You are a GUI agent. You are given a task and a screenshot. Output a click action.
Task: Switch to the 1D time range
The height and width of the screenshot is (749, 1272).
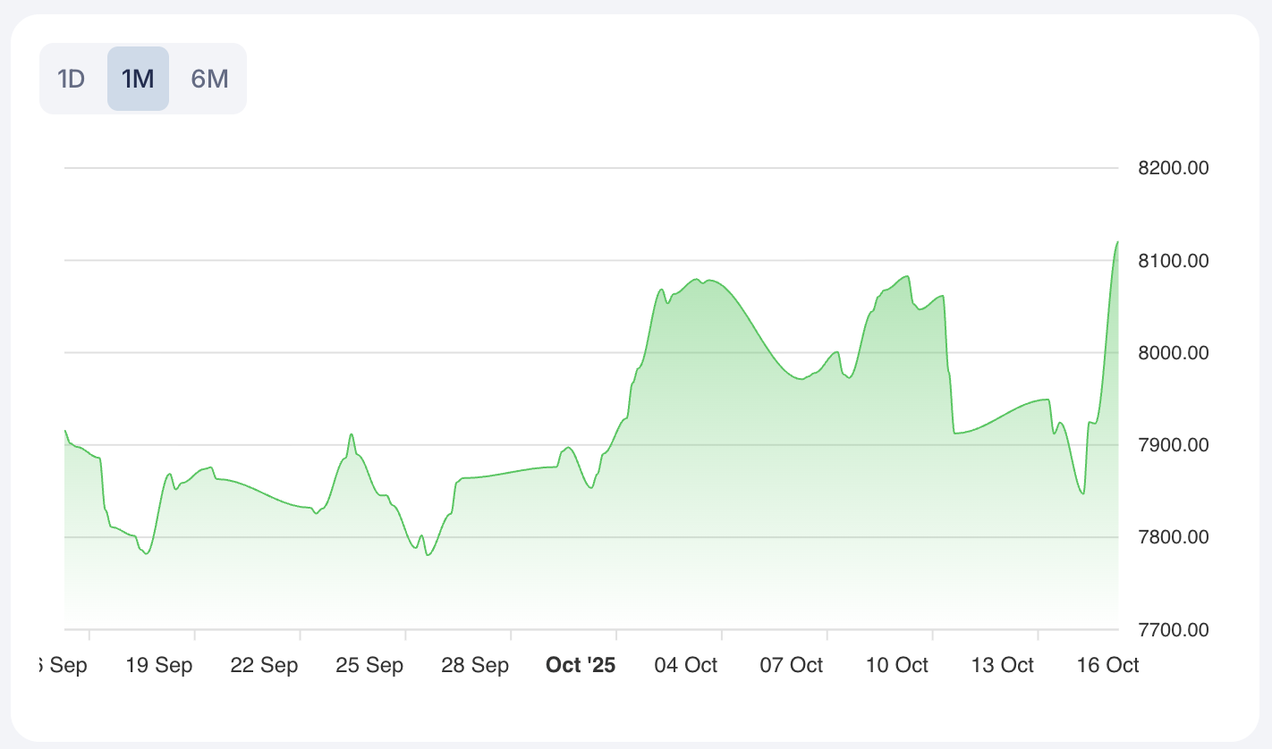pos(71,79)
